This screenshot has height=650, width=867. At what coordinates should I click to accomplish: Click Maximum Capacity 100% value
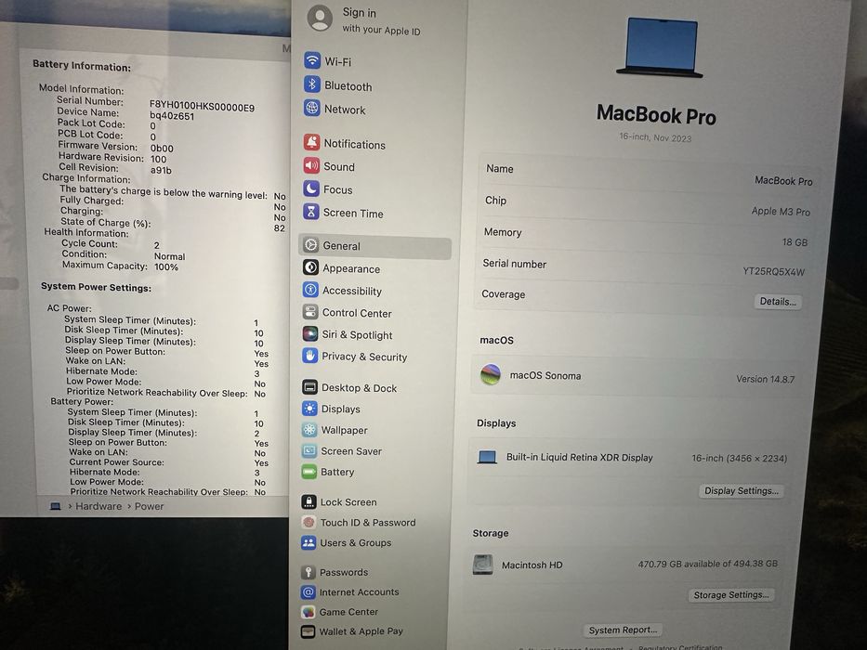point(166,267)
